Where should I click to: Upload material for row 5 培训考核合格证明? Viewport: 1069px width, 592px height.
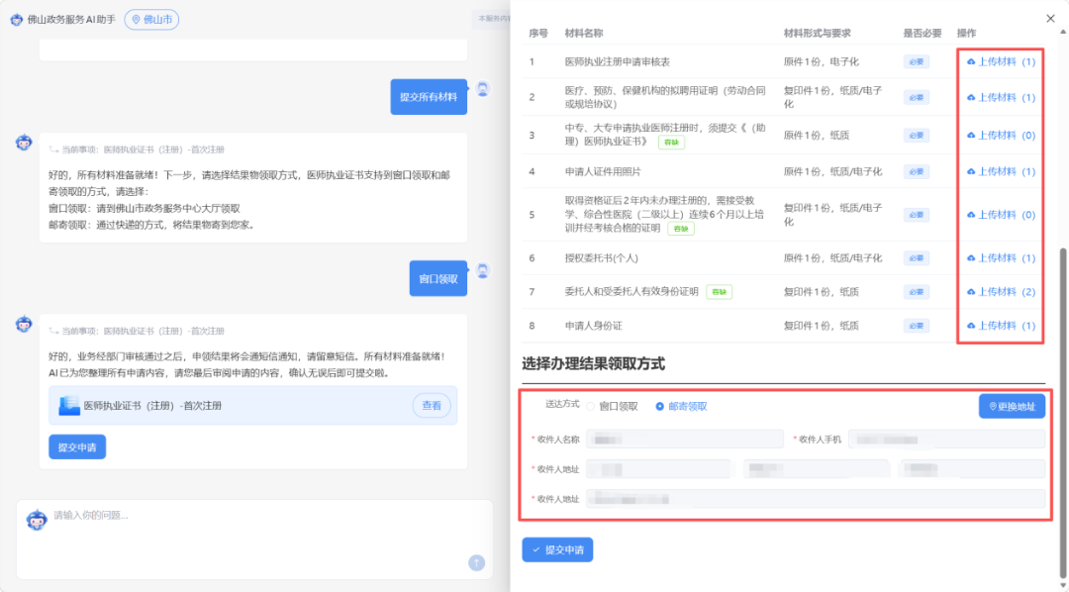pyautogui.click(x=1001, y=214)
